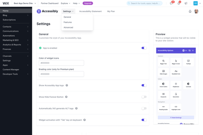Click the purple Upgrade button
This screenshot has height=135, width=203.
(x=88, y=3)
